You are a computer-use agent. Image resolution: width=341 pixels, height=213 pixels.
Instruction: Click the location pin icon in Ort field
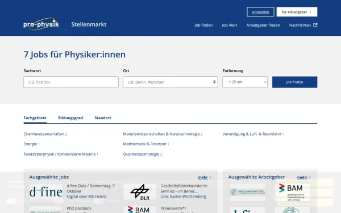[214, 82]
